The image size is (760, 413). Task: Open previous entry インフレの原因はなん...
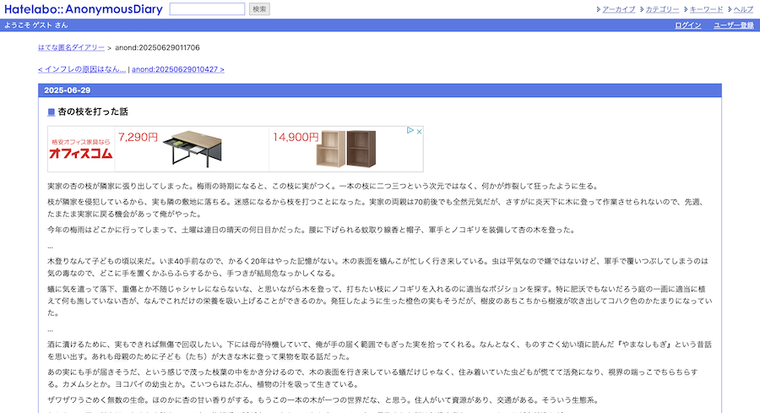[82, 69]
